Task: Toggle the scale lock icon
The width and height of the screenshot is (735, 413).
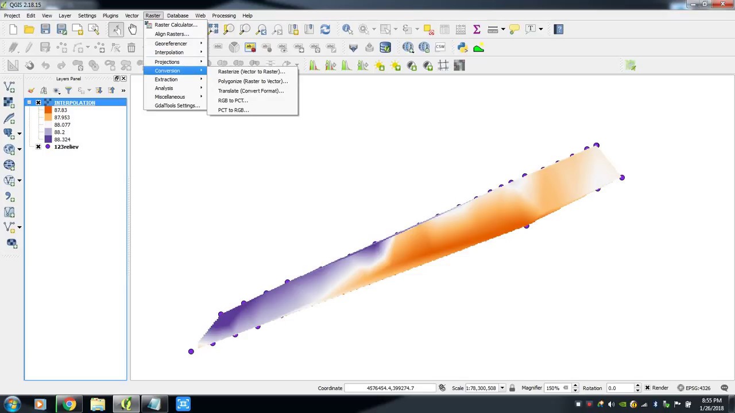Action: point(512,388)
